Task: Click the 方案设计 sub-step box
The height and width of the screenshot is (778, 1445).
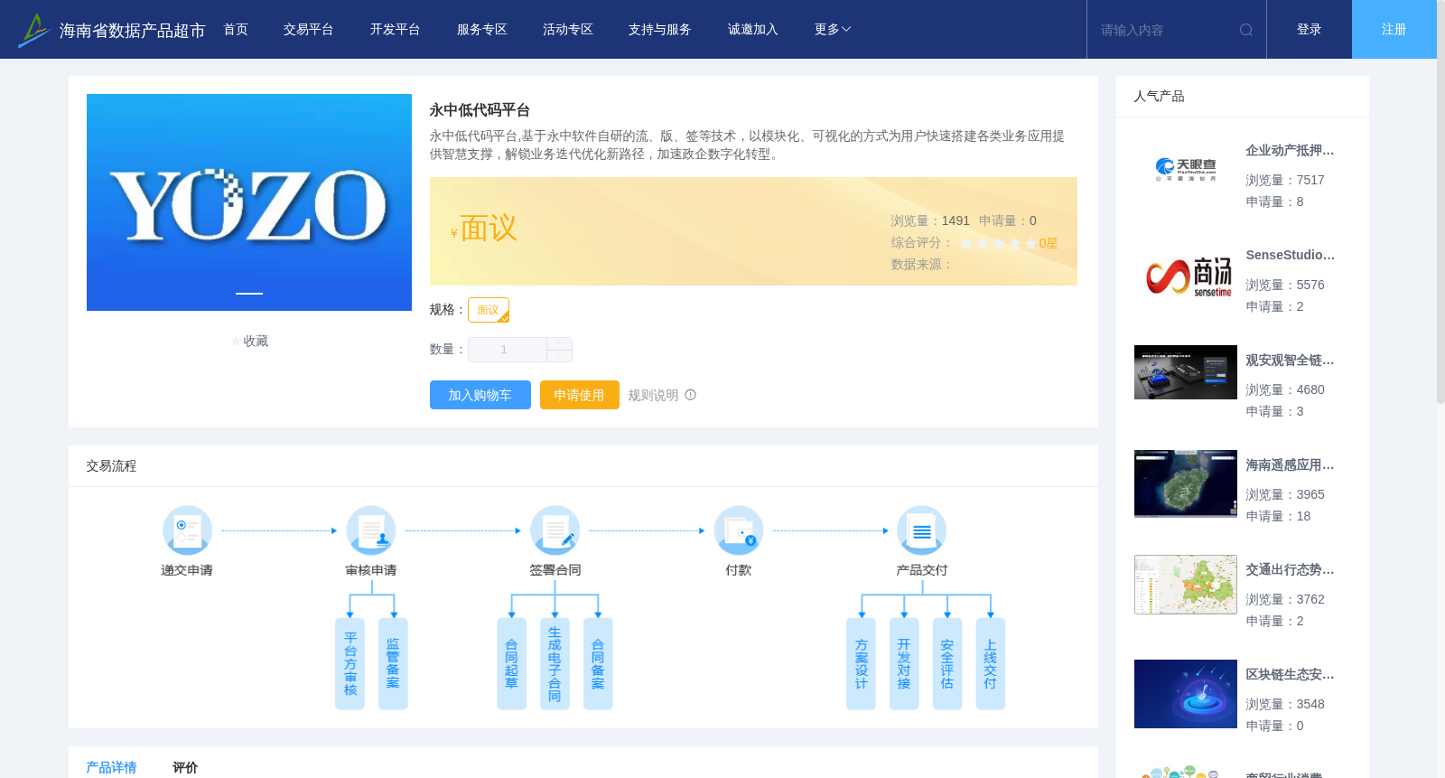Action: 861,664
